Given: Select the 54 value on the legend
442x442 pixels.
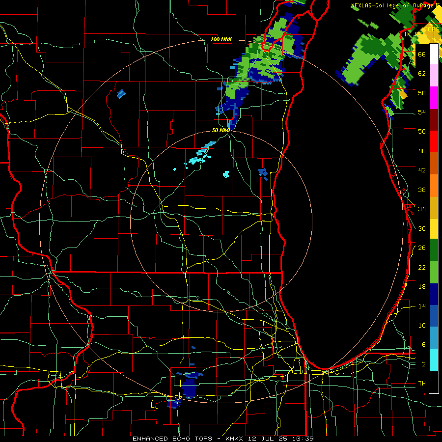Looking at the screenshot, I should coord(422,112).
